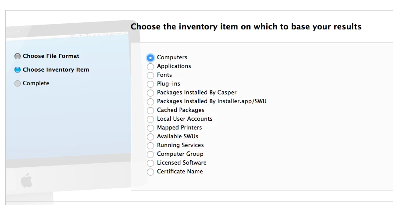Select the Cached Packages option
The height and width of the screenshot is (205, 393).
[x=150, y=111]
